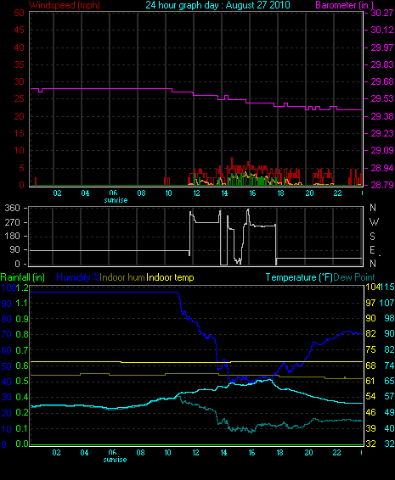Click cyan temperature axis value 57
This screenshot has height=480, width=395.
pyautogui.click(x=389, y=396)
